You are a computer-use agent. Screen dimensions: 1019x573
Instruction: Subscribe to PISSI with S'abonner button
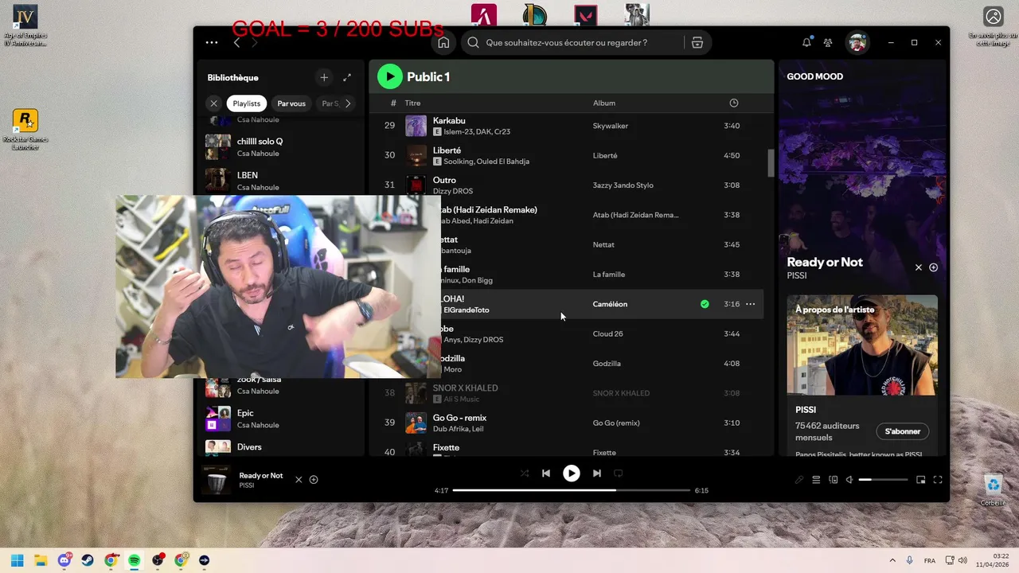click(x=903, y=431)
